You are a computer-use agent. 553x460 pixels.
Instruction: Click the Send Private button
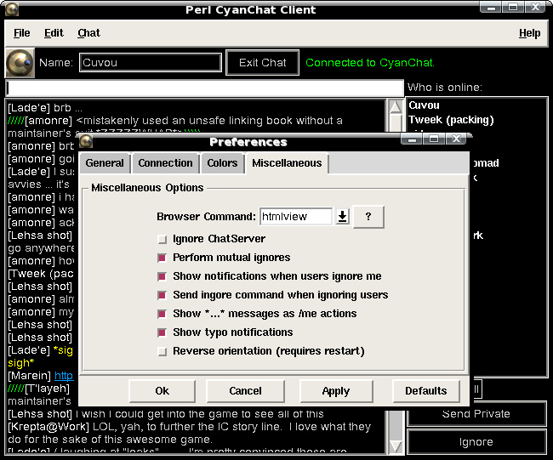(x=476, y=414)
